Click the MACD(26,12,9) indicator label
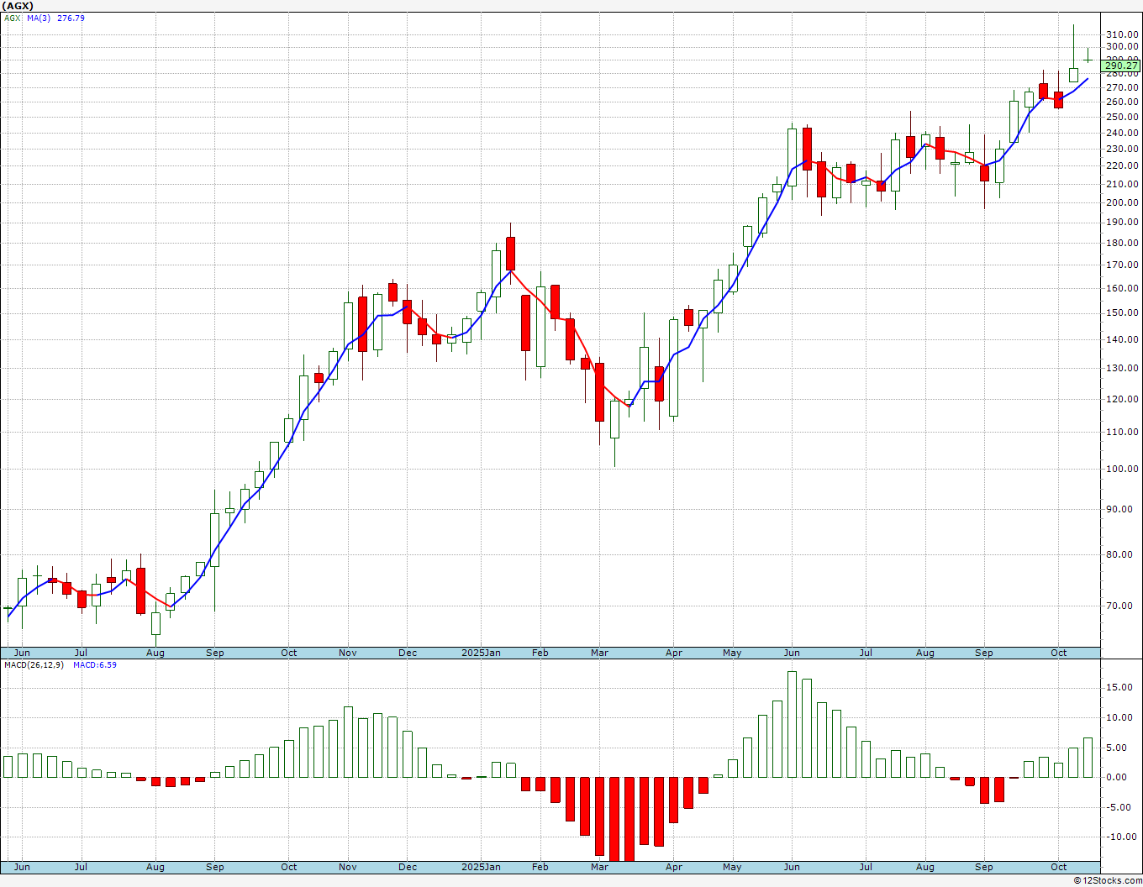Image resolution: width=1143 pixels, height=887 pixels. pos(34,665)
